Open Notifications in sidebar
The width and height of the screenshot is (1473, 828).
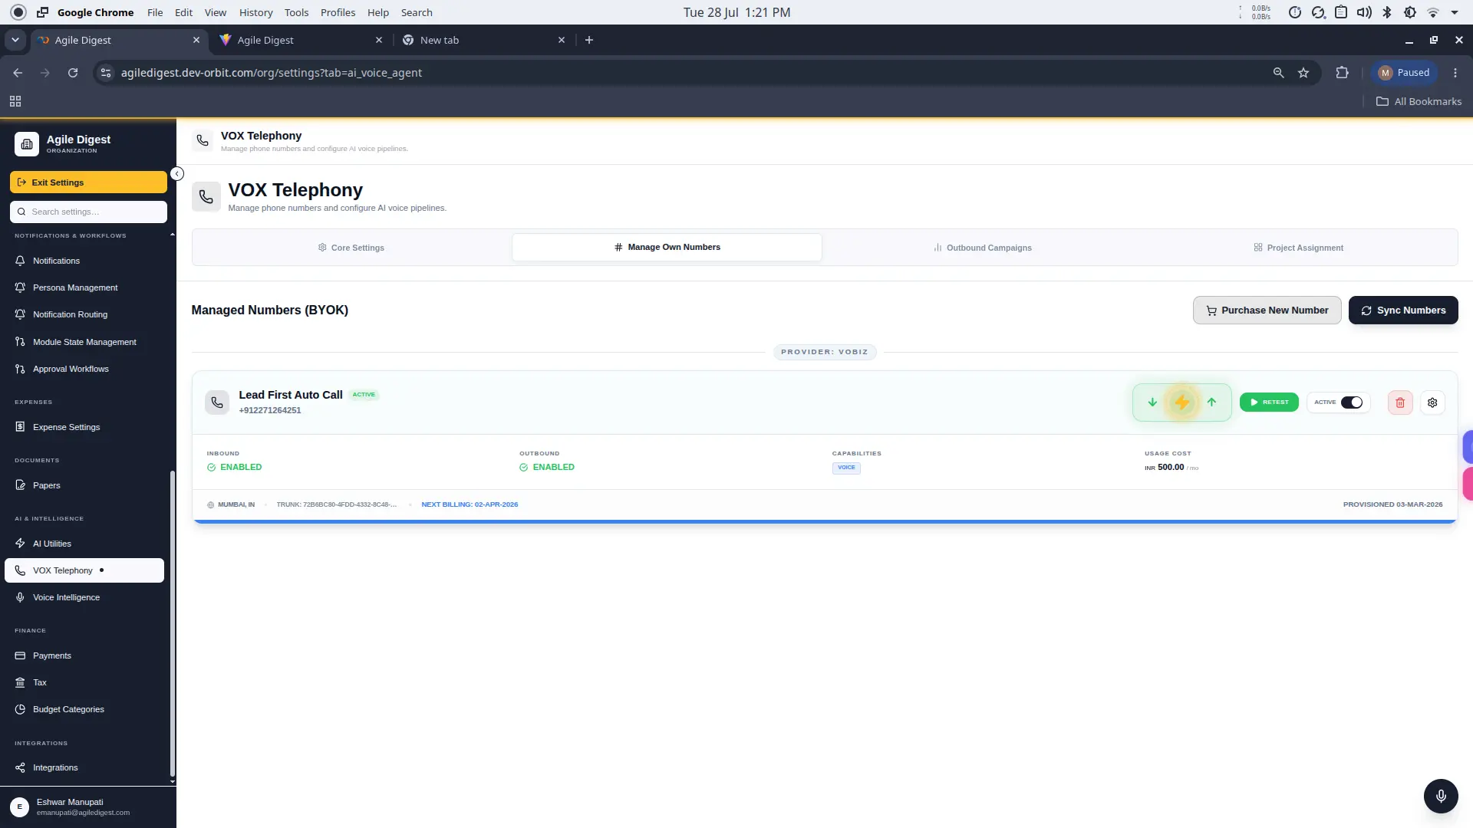[84, 261]
